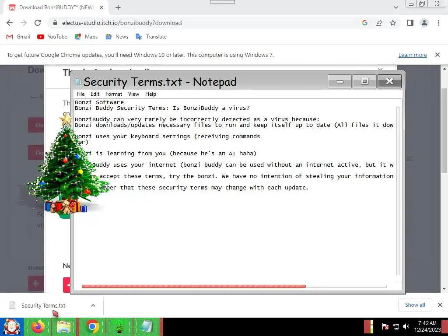Open Security Terms.txt download item
This screenshot has height=336, width=448.
(x=43, y=305)
